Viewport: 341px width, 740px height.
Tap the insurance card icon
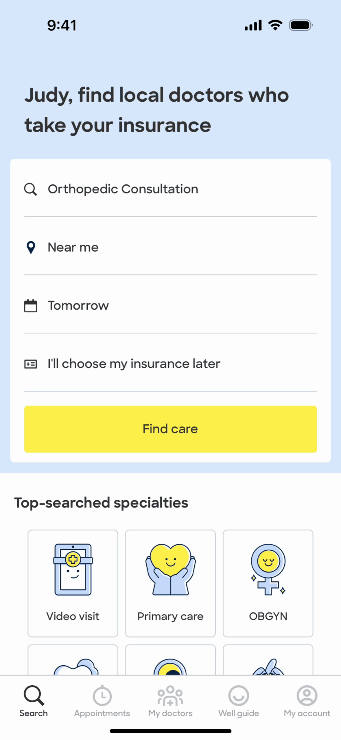pyautogui.click(x=30, y=364)
